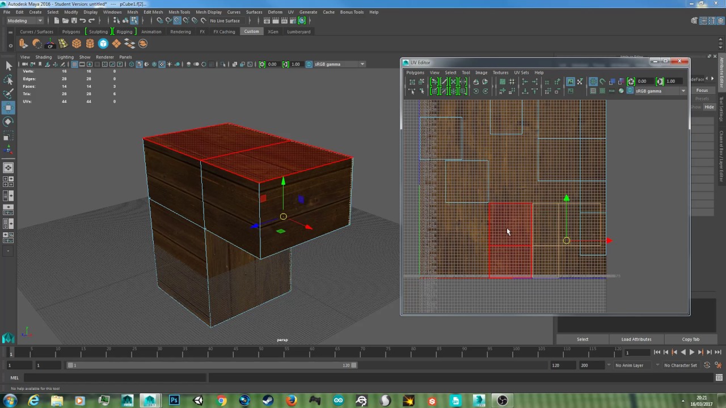The height and width of the screenshot is (408, 726).
Task: Open the viewport Shading menu
Action: [44, 57]
